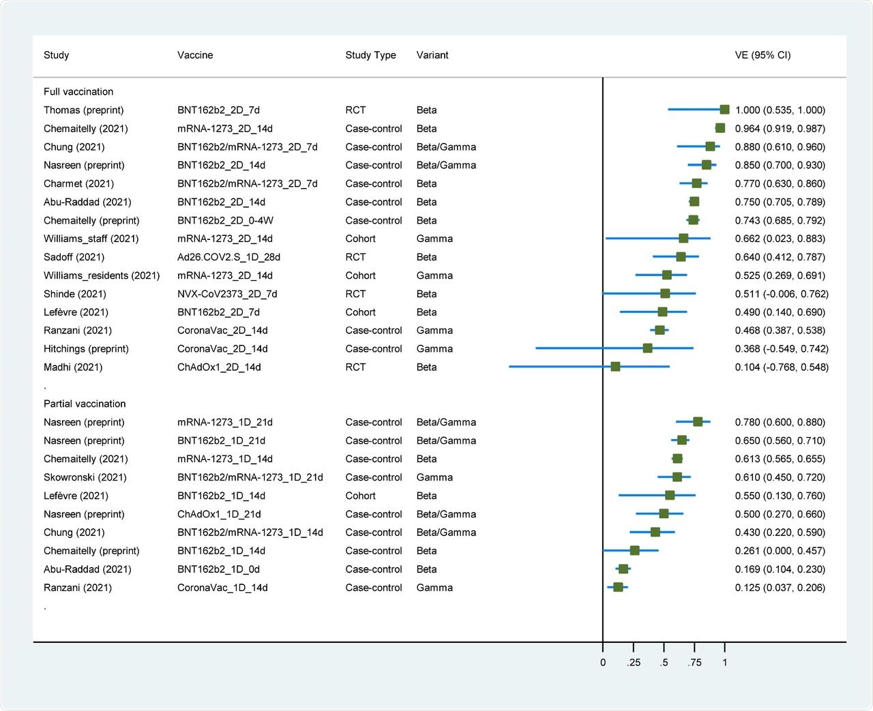Click the Vaccine column header
873x711 pixels.
pyautogui.click(x=195, y=55)
